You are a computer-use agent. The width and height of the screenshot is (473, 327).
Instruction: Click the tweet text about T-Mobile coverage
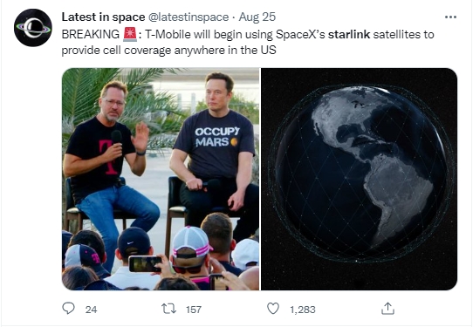(x=248, y=42)
